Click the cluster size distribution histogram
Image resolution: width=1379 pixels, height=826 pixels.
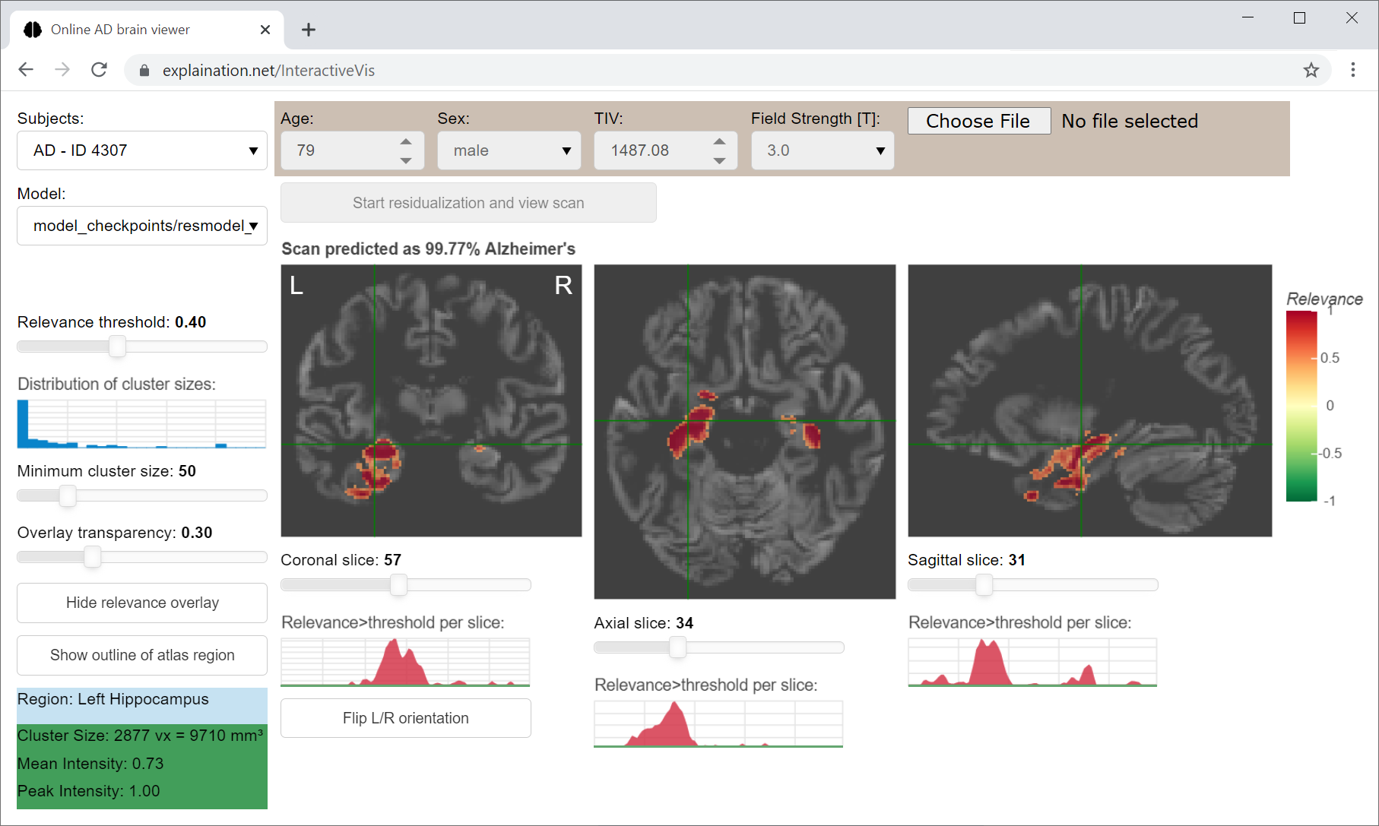142,424
